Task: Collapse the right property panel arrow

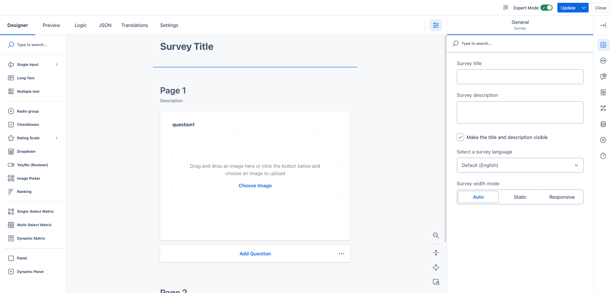Action: [603, 25]
